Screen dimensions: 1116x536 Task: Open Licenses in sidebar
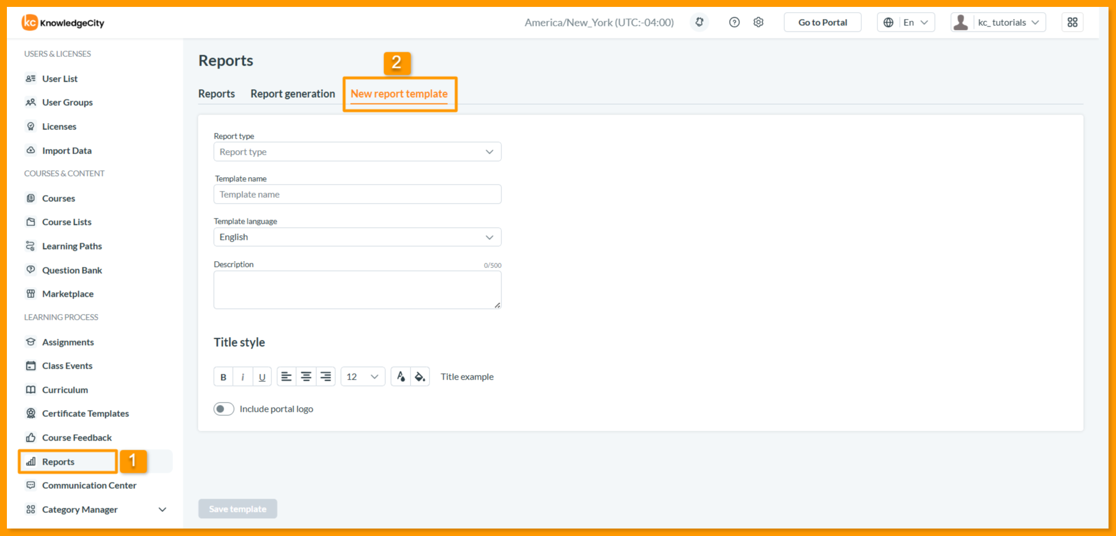59,127
